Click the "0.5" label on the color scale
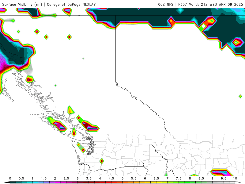The image size is (245, 184). 21,178
